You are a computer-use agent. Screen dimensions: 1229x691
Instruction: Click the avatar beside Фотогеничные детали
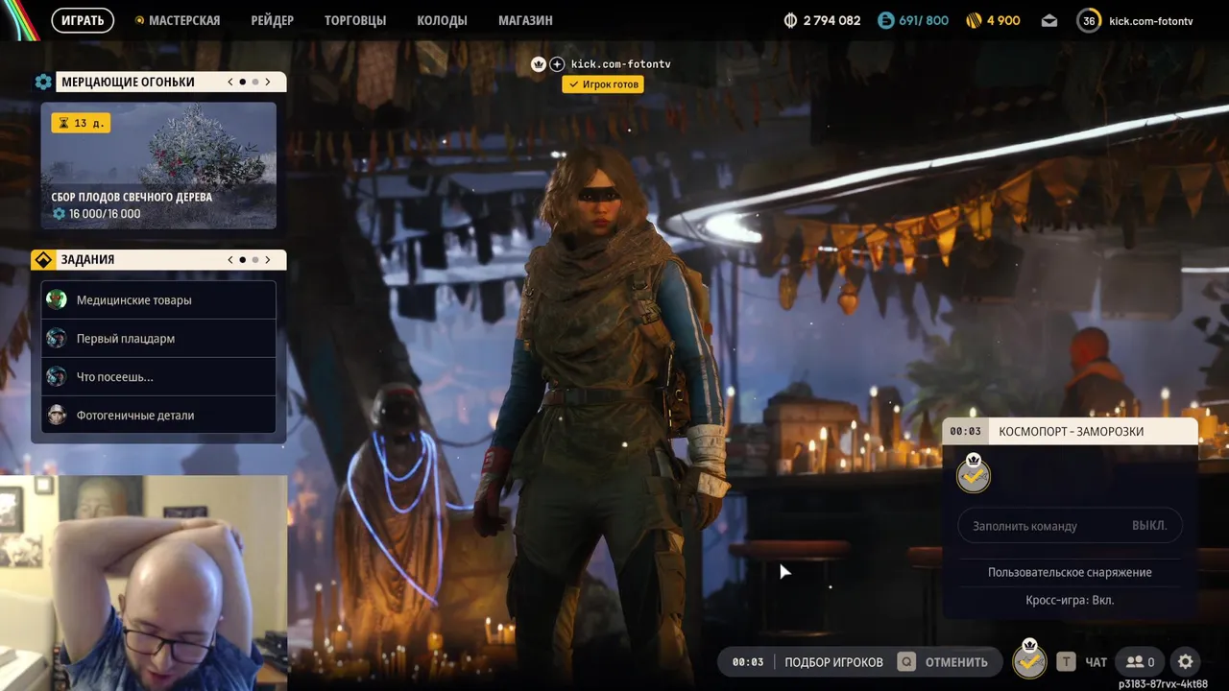click(x=58, y=416)
